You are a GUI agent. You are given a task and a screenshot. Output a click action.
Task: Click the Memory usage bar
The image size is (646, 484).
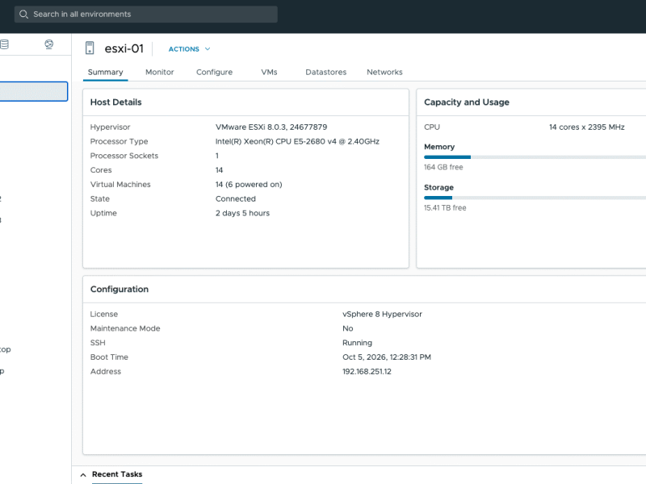(x=535, y=157)
